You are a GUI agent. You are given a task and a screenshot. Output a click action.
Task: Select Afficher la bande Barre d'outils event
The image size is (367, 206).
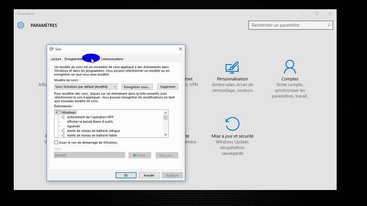tap(90, 122)
